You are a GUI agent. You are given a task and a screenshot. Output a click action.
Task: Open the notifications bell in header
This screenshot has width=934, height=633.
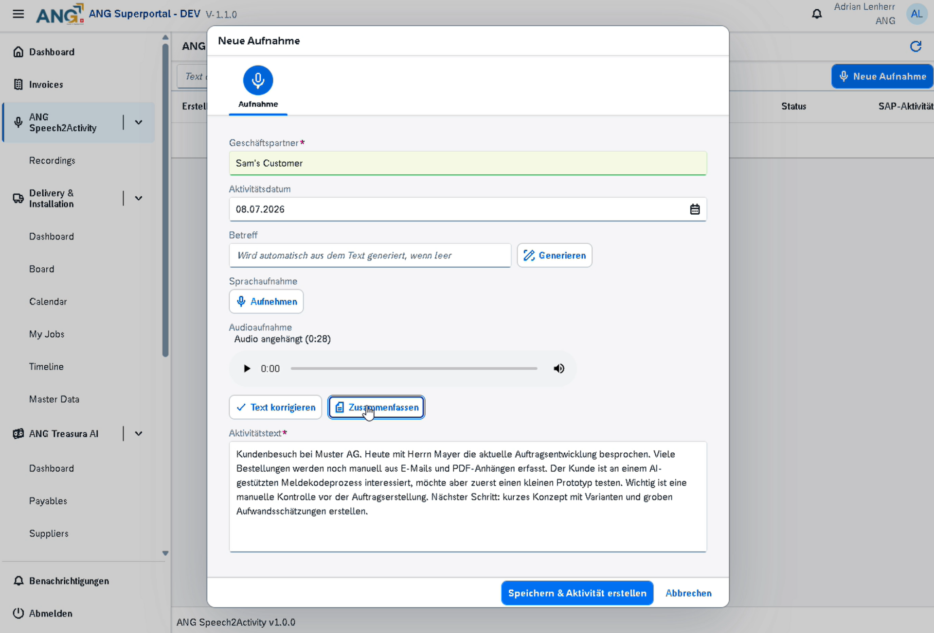[x=817, y=14]
